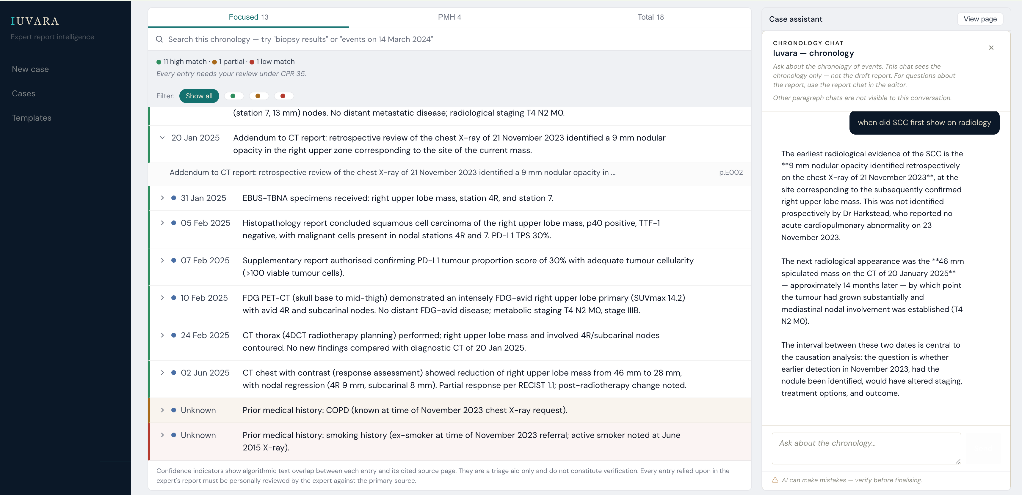Expand the 05 Feb 2025 histopathology entry
This screenshot has width=1022, height=495.
pyautogui.click(x=162, y=223)
